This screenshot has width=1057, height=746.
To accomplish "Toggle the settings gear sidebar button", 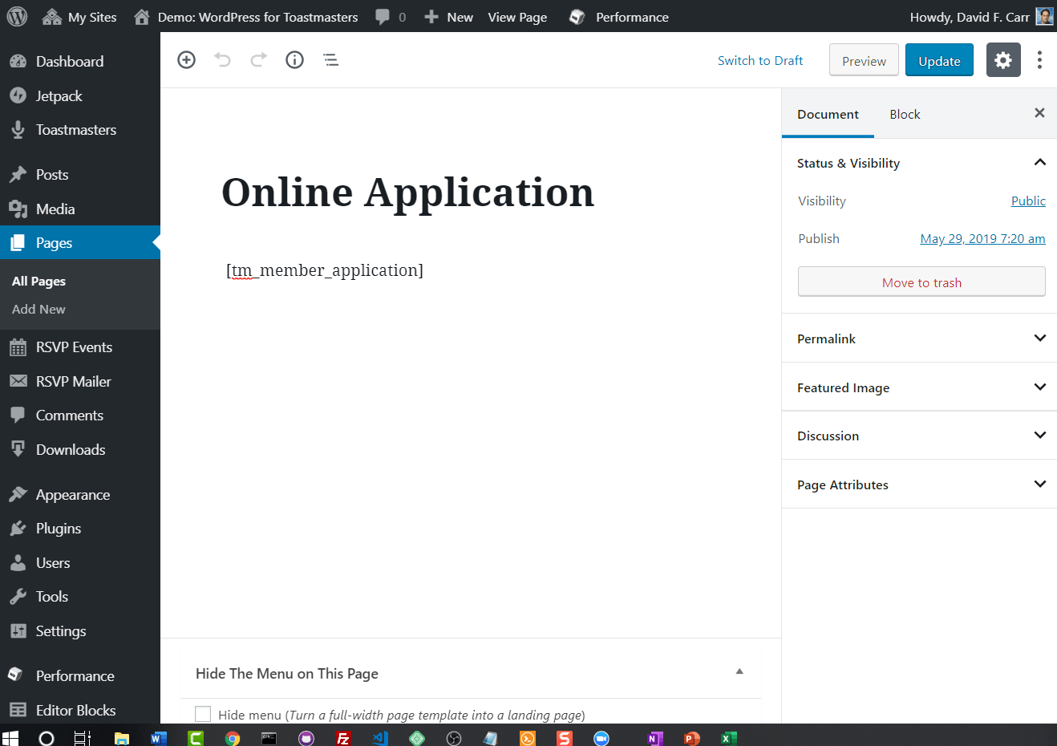I will (x=1003, y=60).
